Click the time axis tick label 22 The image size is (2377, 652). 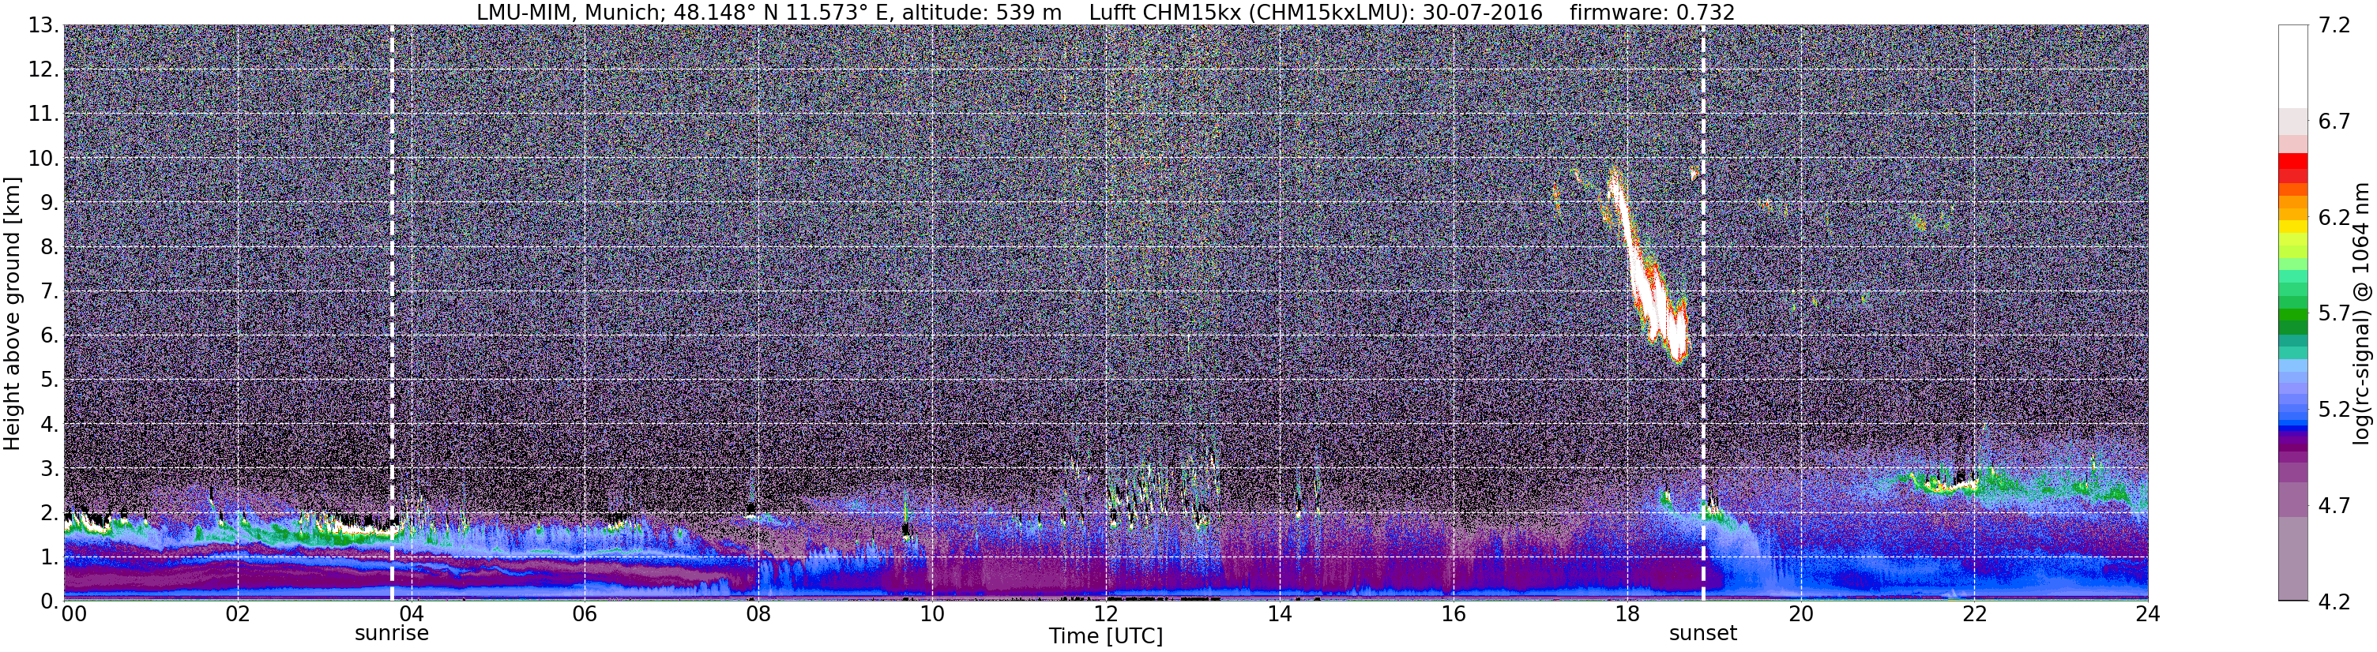[1974, 614]
